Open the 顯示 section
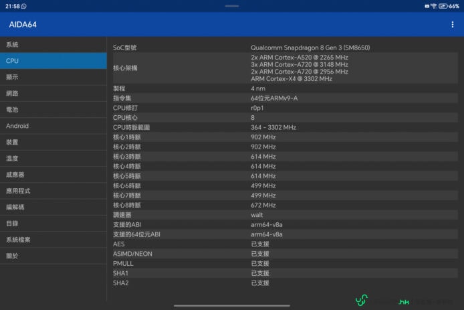464x310 pixels. click(x=53, y=77)
